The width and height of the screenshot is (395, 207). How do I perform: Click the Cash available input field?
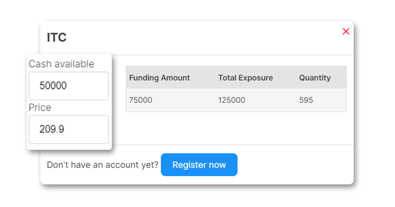pyautogui.click(x=69, y=86)
